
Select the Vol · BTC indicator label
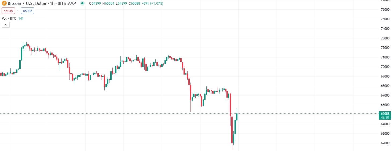pyautogui.click(x=9, y=19)
